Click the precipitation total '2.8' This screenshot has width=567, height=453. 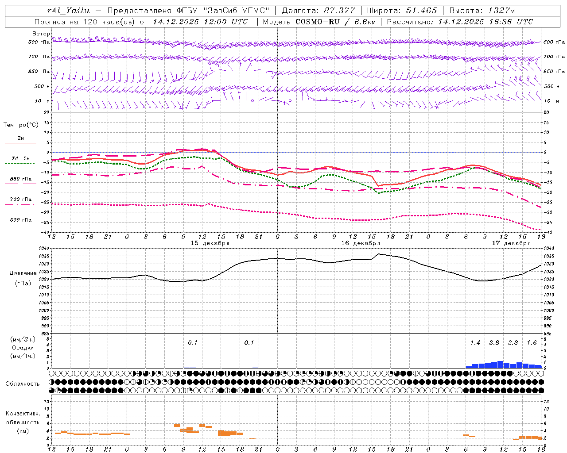click(x=494, y=343)
